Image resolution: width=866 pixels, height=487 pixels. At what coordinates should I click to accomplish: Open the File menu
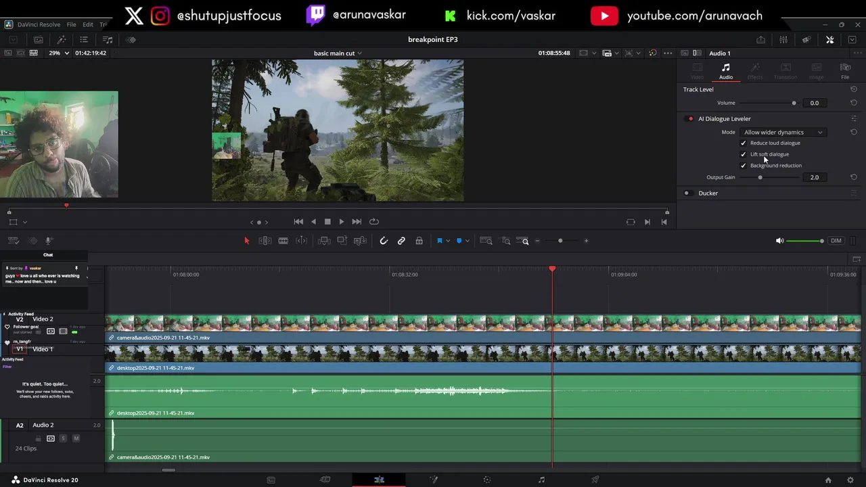tap(71, 24)
